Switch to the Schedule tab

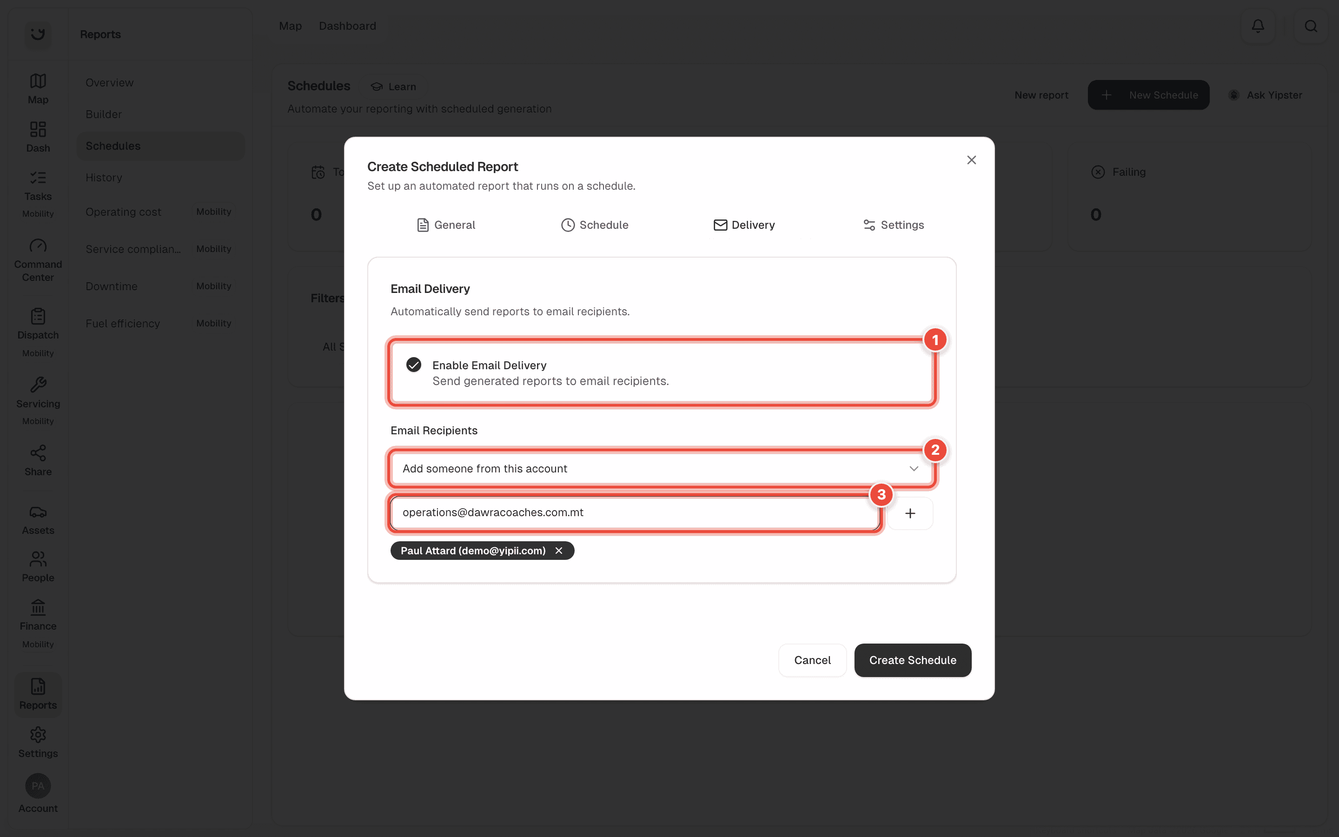594,225
